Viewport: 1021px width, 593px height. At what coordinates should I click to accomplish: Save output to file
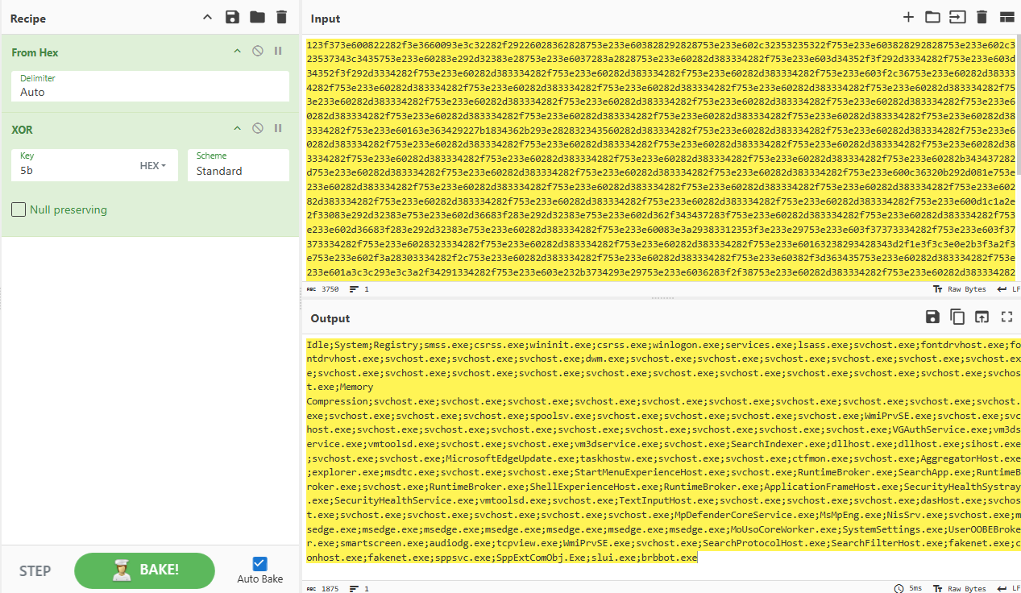(x=932, y=317)
